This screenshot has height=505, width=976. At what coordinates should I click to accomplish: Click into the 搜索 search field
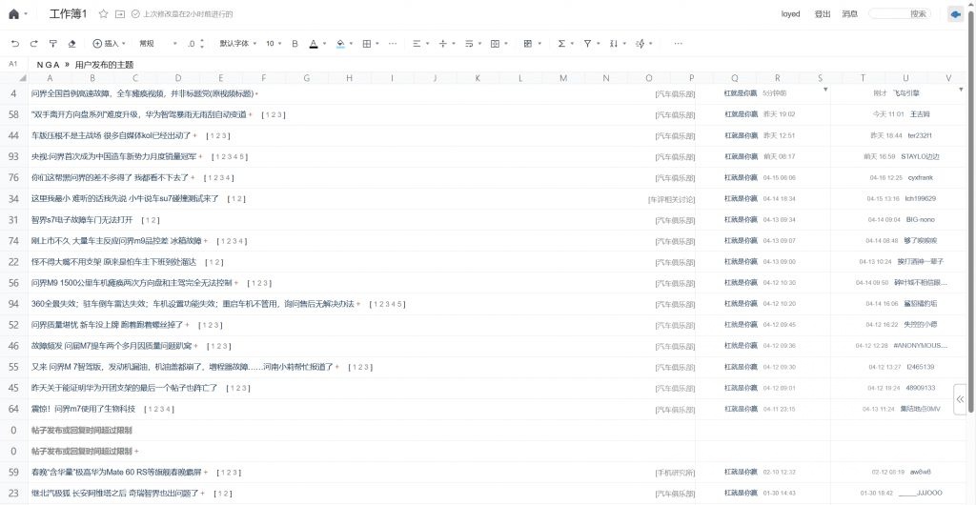(x=900, y=13)
